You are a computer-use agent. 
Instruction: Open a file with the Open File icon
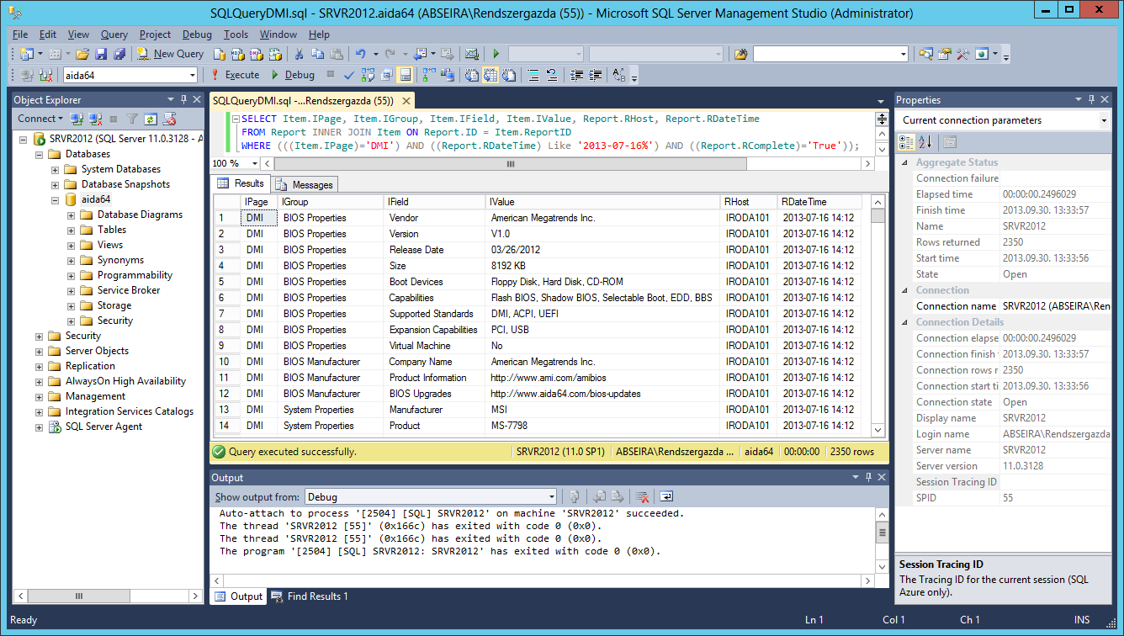coord(82,53)
